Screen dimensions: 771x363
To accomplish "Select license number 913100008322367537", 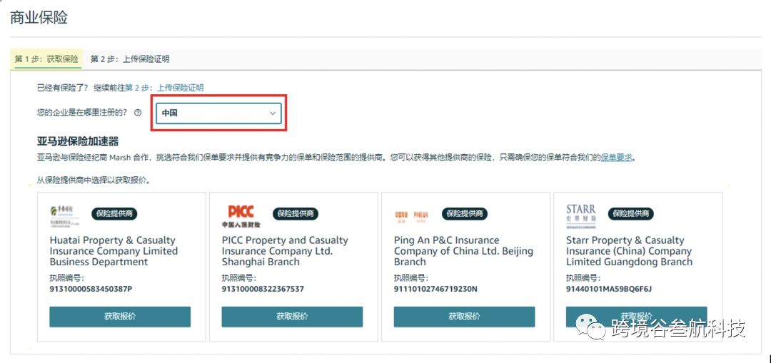I will pyautogui.click(x=263, y=289).
